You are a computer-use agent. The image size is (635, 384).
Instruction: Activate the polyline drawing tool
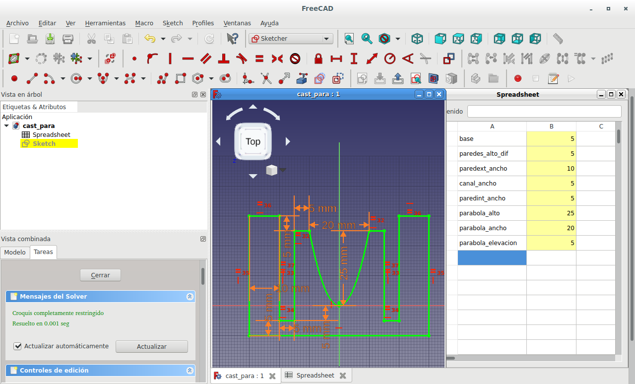162,78
